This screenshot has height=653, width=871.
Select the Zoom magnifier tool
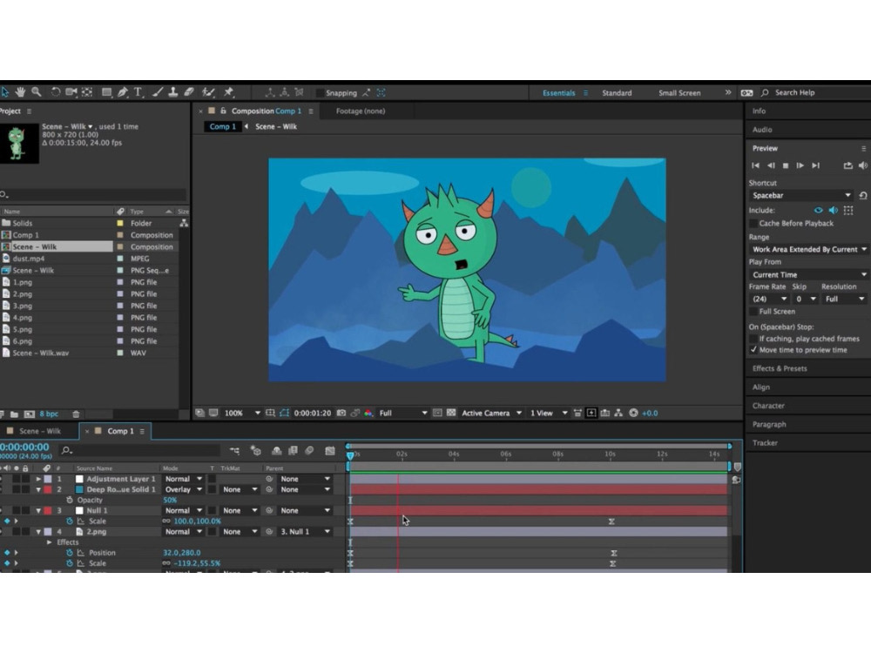click(x=37, y=92)
